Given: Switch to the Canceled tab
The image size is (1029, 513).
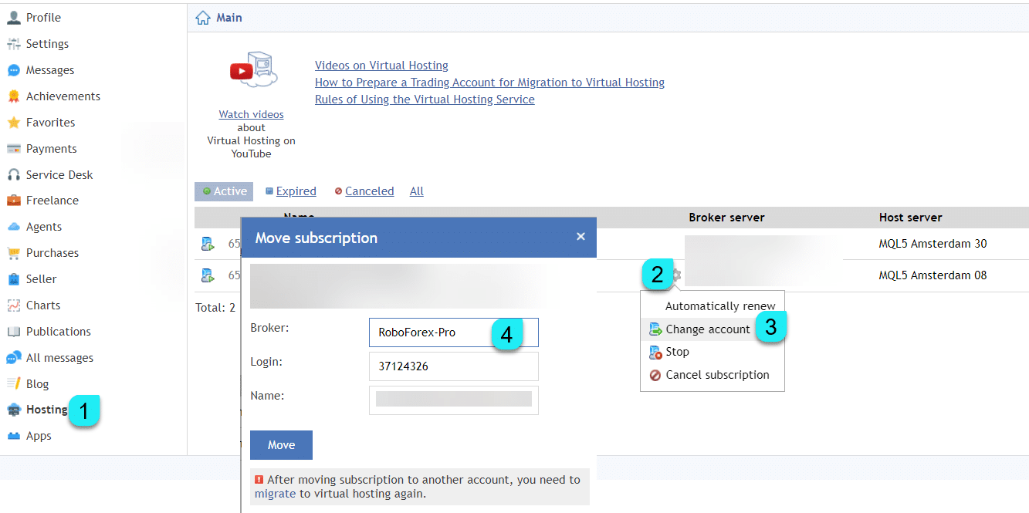Looking at the screenshot, I should [x=369, y=191].
